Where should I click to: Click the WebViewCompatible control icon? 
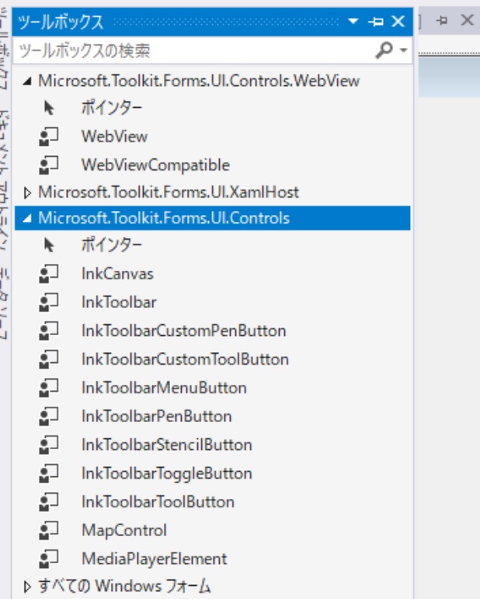click(49, 165)
